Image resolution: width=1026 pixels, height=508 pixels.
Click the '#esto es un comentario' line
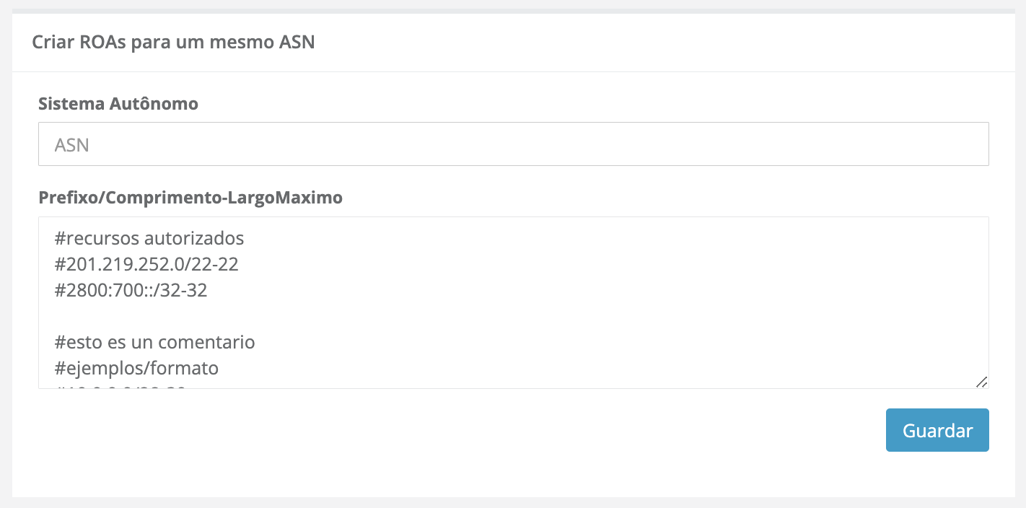coord(154,342)
